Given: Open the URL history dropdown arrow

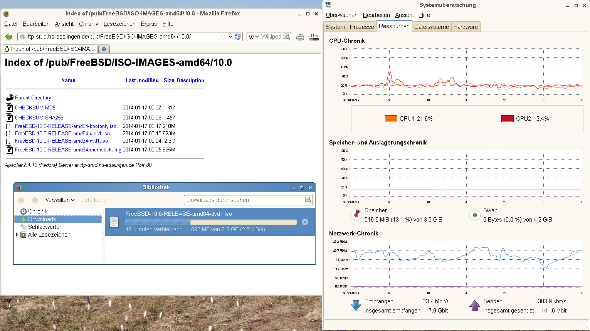Looking at the screenshot, I should (230, 37).
